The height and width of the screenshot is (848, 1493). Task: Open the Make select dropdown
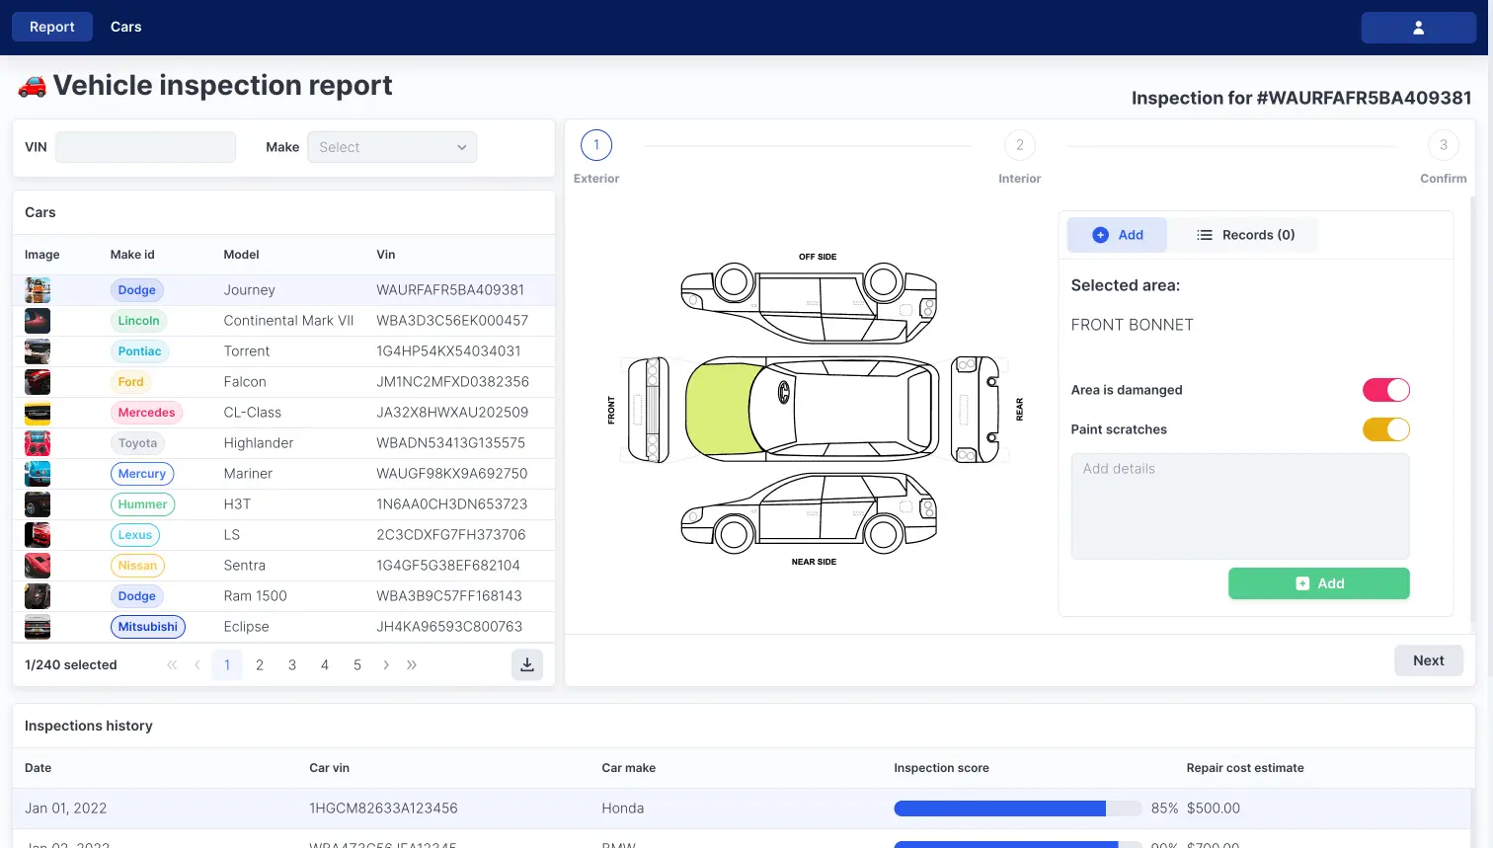pos(391,146)
